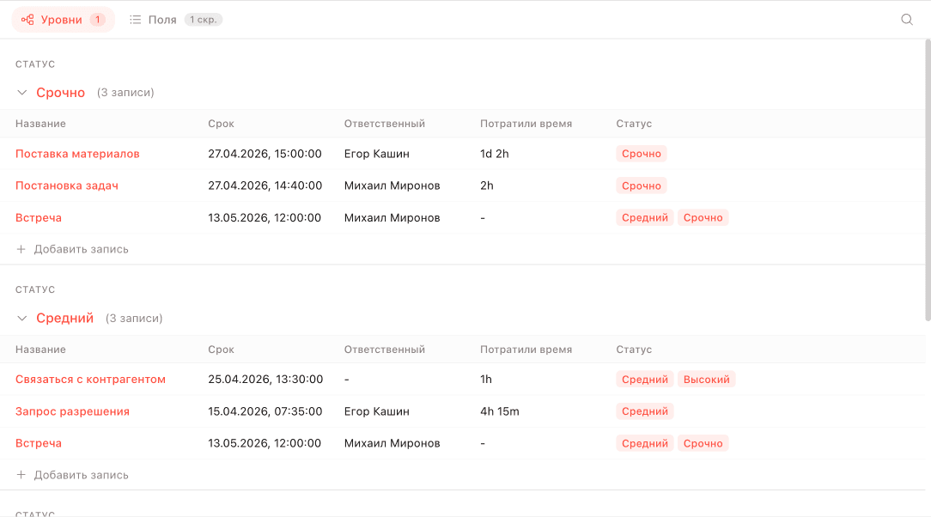931x517 pixels.
Task: Click Средний group title
Action: tap(64, 318)
